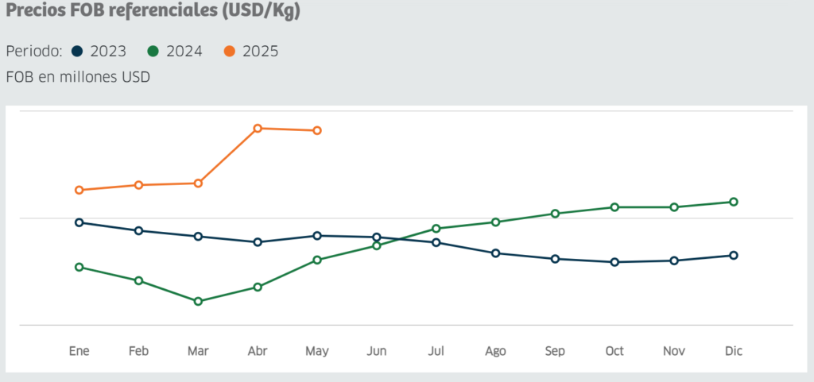The height and width of the screenshot is (382, 814).
Task: Click the Sep label on the month axis
Action: [555, 351]
